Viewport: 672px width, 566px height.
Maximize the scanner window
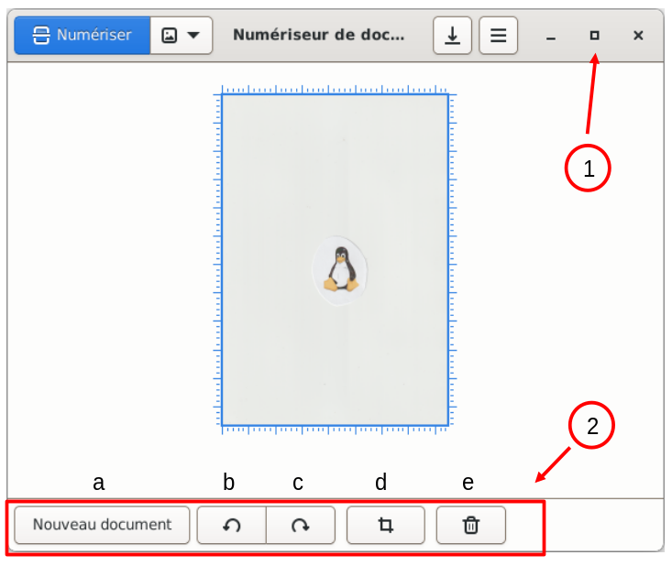coord(594,36)
